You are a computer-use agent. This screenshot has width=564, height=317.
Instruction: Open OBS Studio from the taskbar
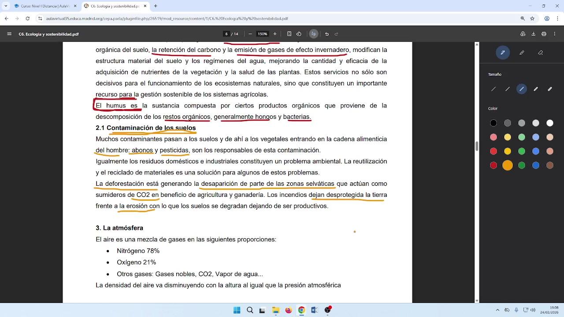(x=327, y=310)
